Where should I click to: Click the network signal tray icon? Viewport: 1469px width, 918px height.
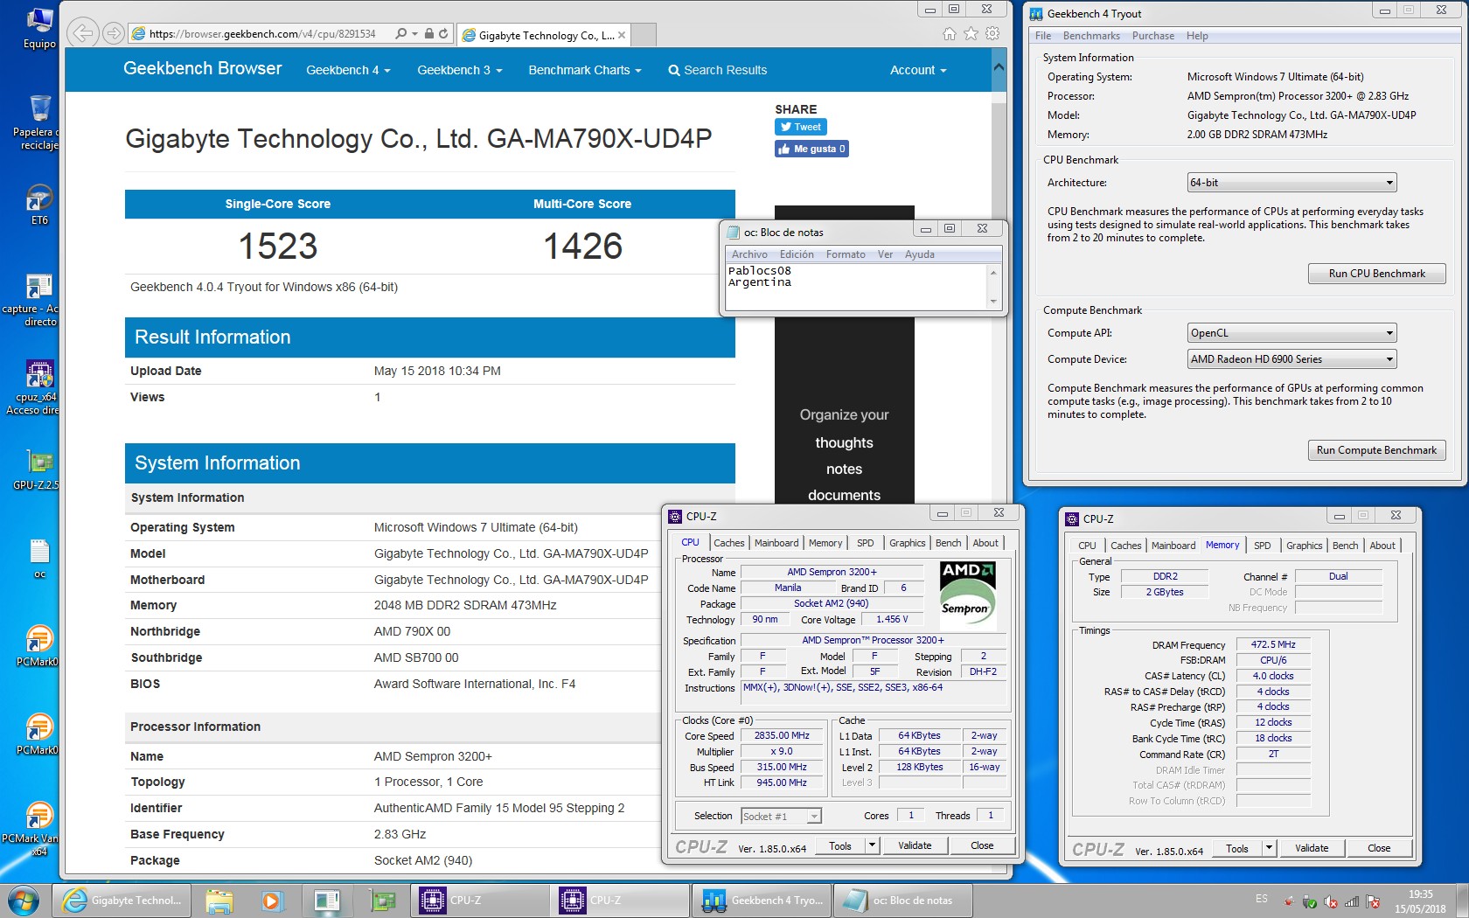(x=1352, y=901)
